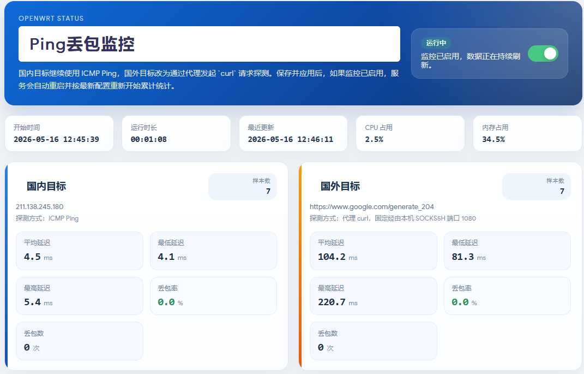The height and width of the screenshot is (374, 584).
Task: Select the OPENWRT STATUS label
Action: coord(51,18)
